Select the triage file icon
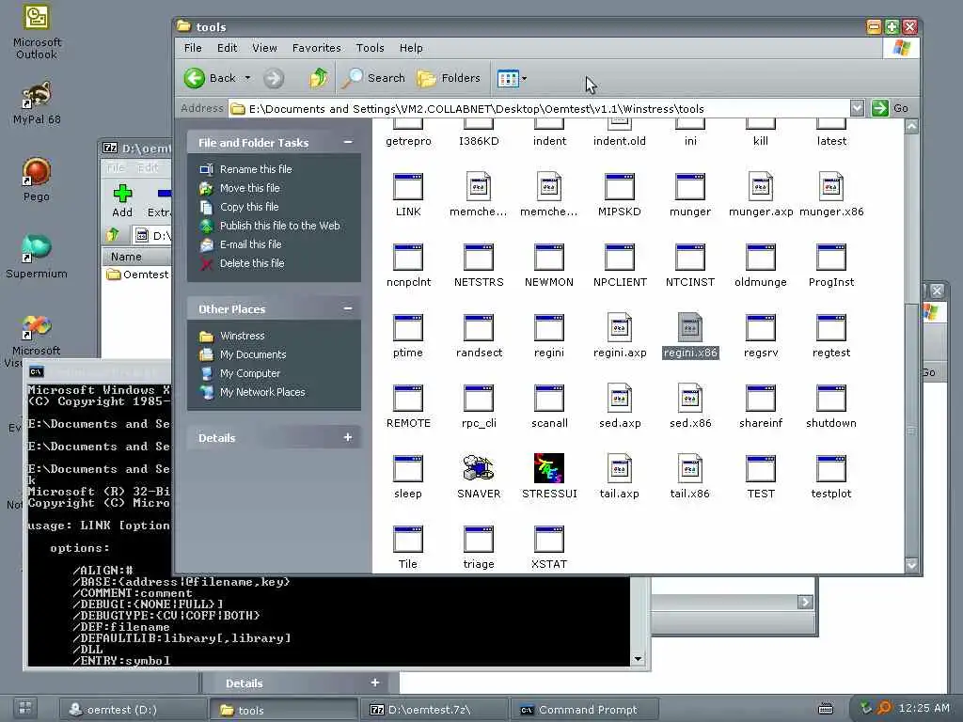Image resolution: width=963 pixels, height=722 pixels. click(479, 540)
